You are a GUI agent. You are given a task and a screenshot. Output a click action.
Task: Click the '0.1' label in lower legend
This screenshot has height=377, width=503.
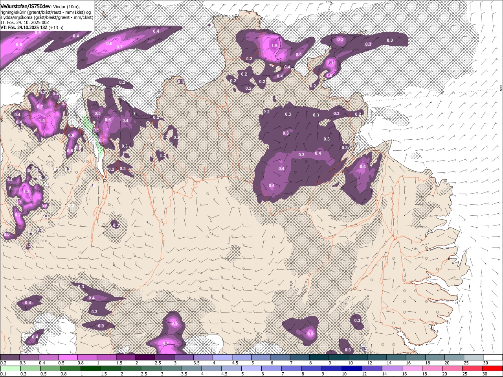(x=3, y=374)
